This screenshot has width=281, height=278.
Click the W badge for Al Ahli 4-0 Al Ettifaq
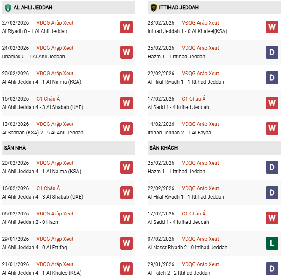point(127,243)
